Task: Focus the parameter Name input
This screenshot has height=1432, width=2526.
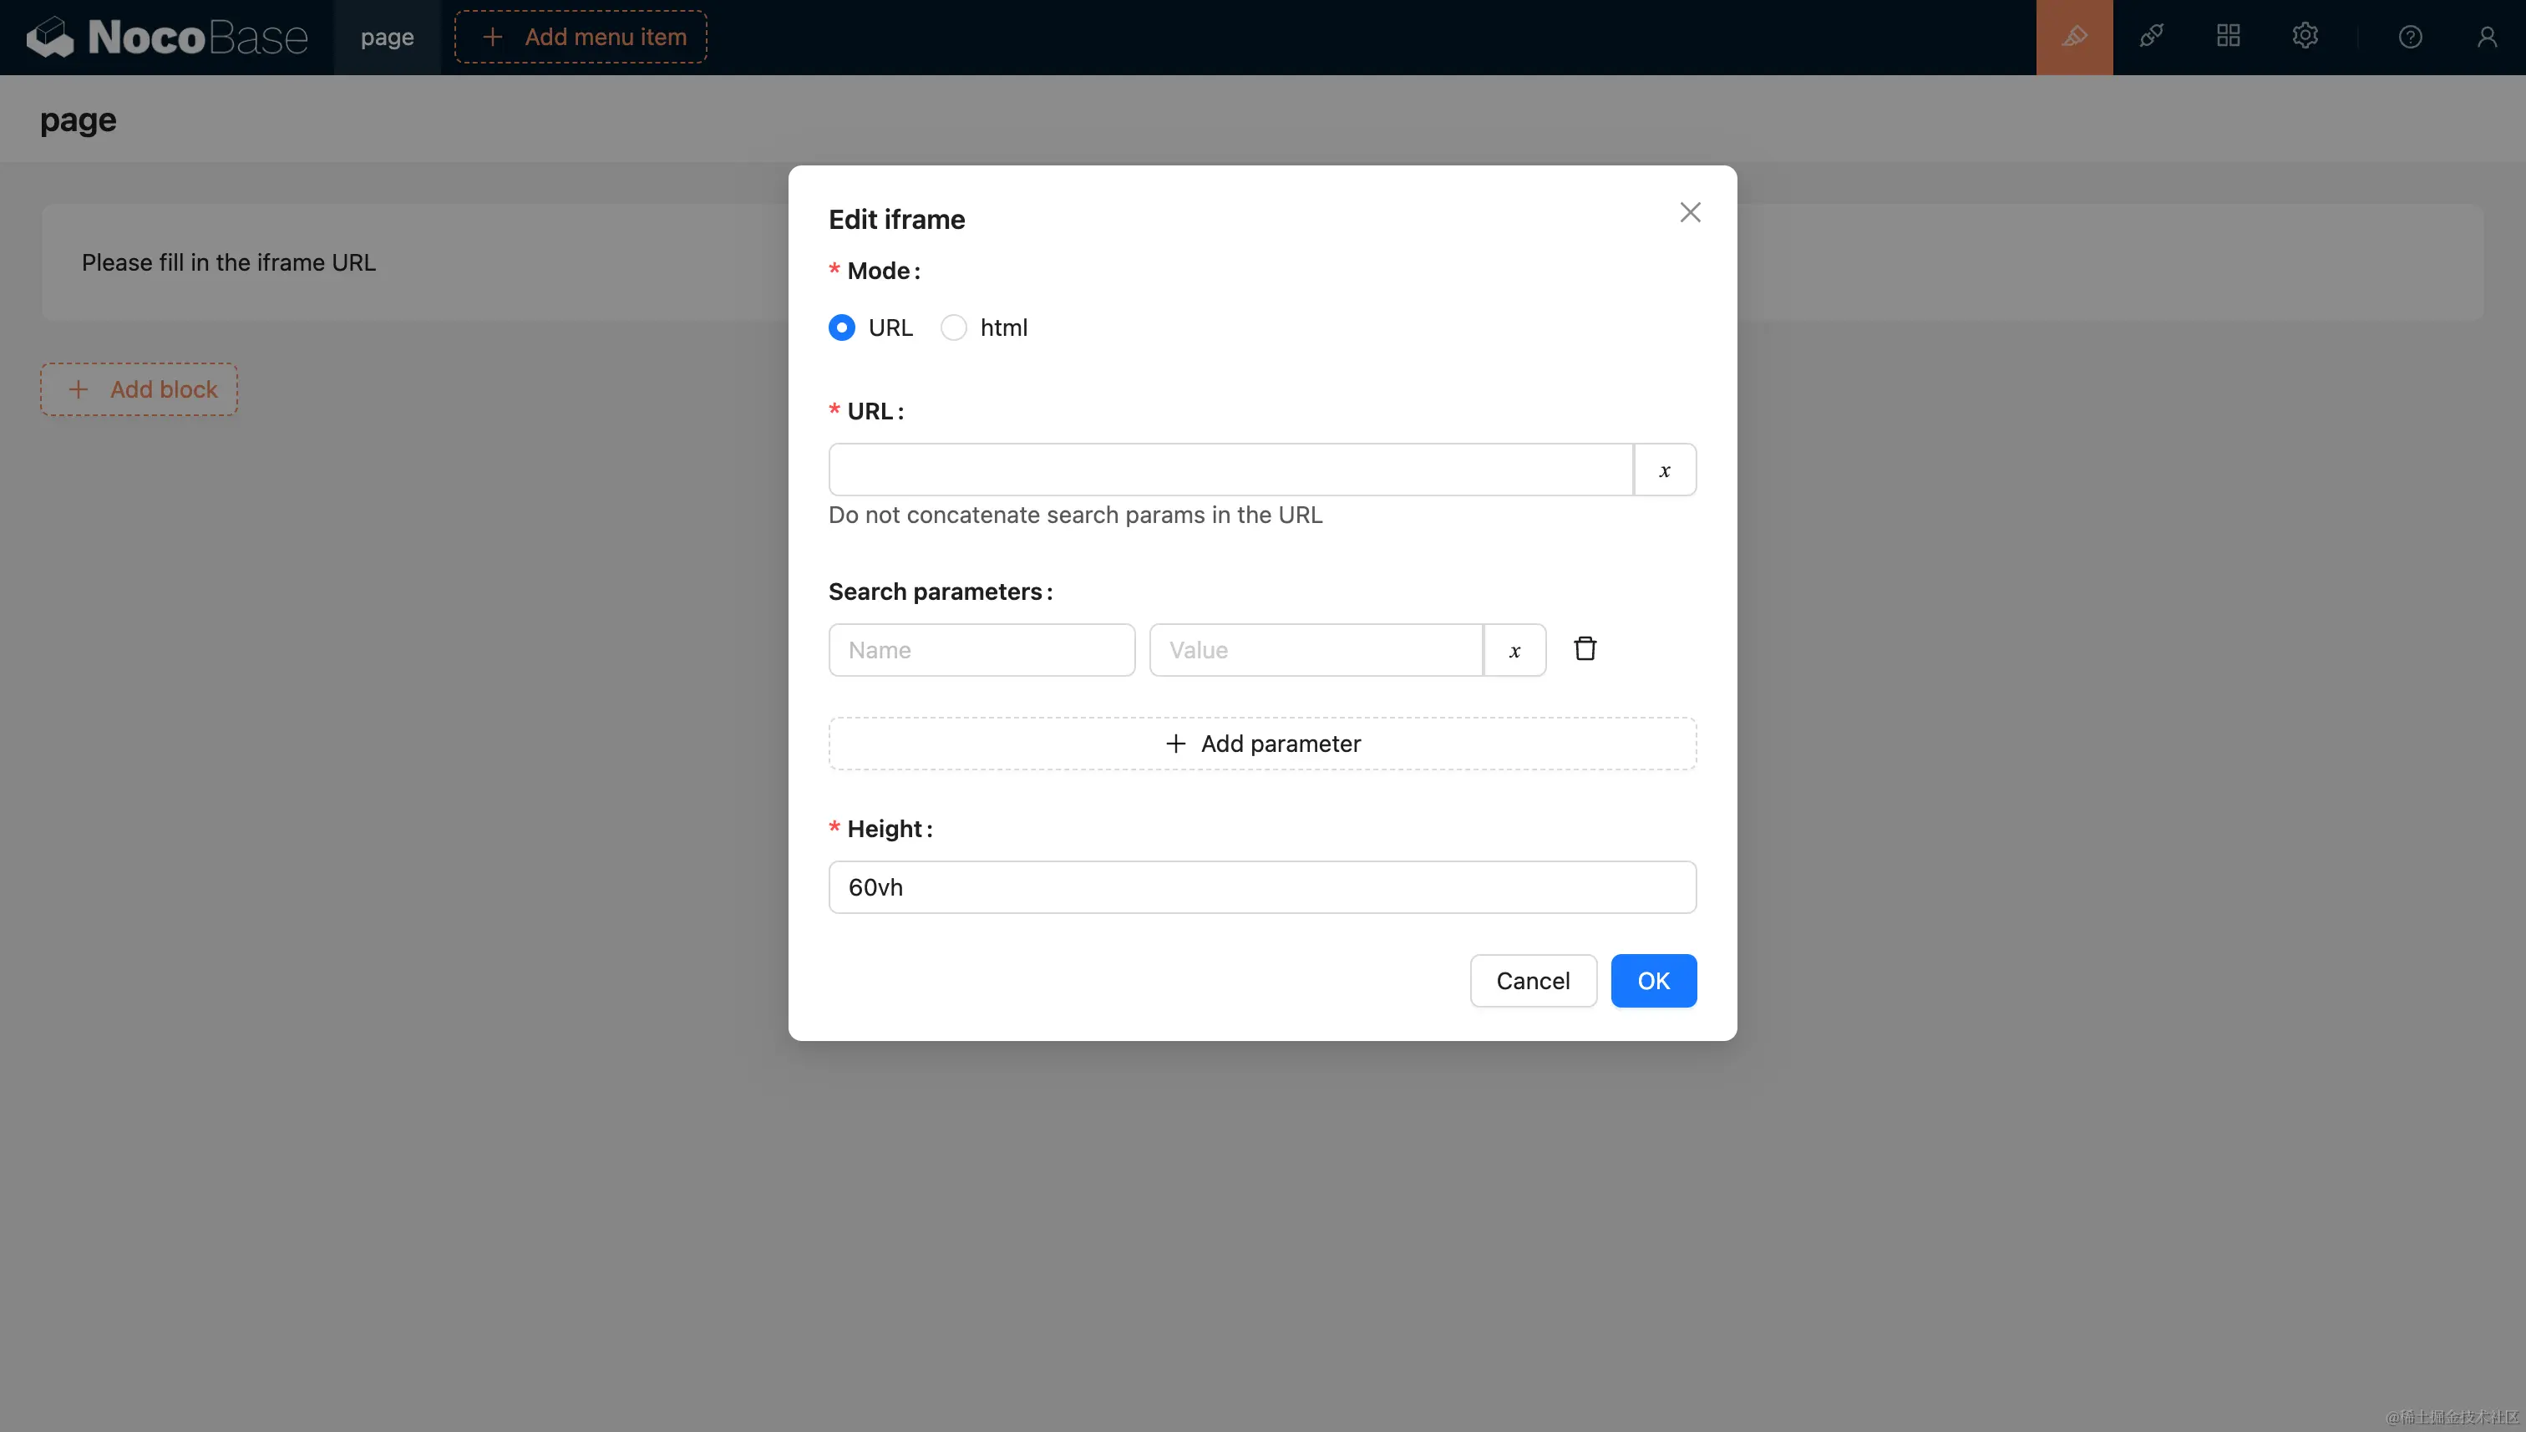Action: coord(981,650)
